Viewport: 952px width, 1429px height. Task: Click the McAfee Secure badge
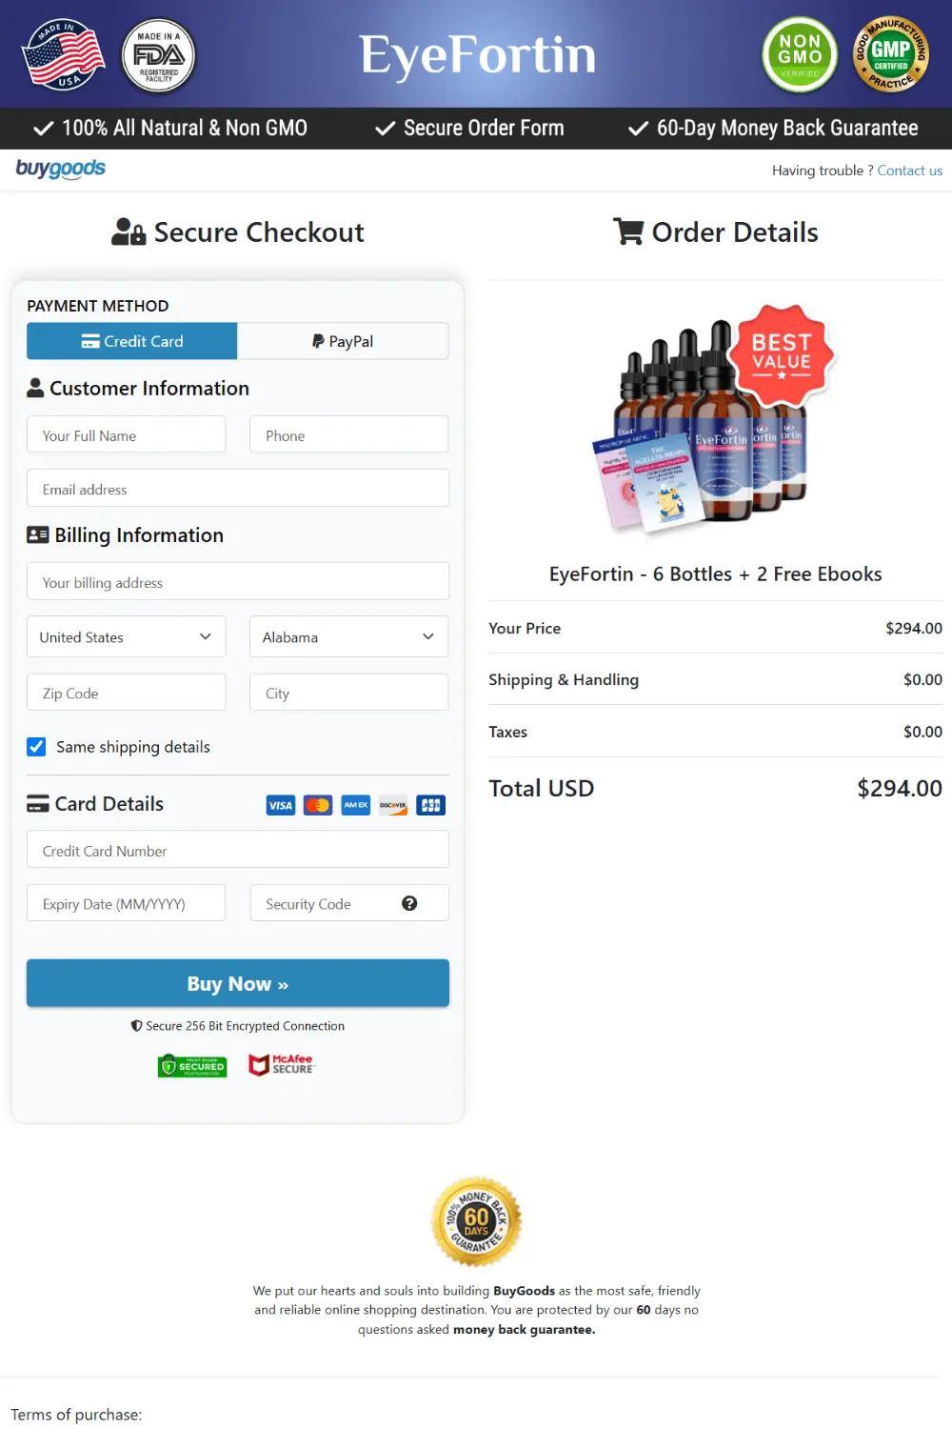pyautogui.click(x=282, y=1064)
